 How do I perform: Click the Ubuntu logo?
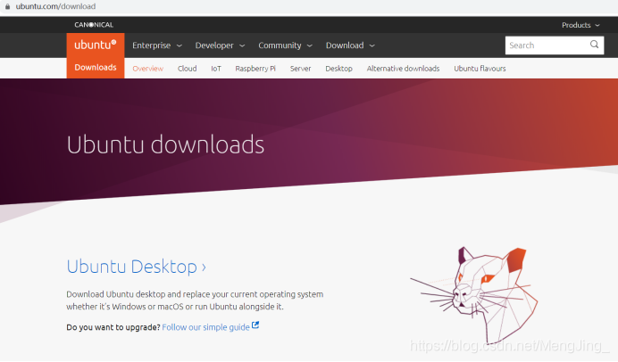pos(96,45)
